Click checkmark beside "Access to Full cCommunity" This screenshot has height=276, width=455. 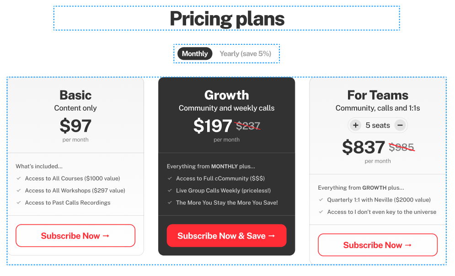170,178
